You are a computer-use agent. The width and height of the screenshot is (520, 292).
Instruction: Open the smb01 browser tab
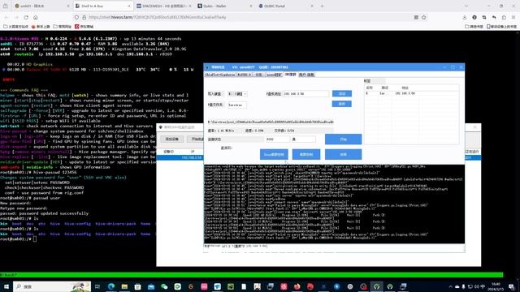pyautogui.click(x=41, y=6)
